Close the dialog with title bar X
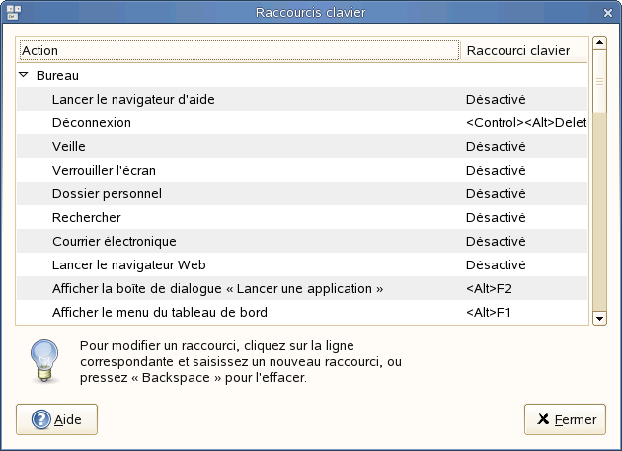Viewport: 622px width, 451px height. (x=609, y=12)
